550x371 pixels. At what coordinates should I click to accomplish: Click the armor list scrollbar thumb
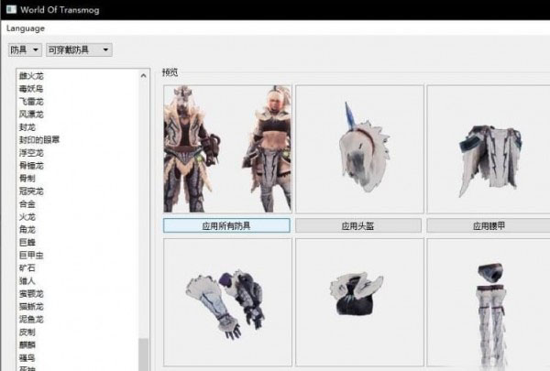144,355
